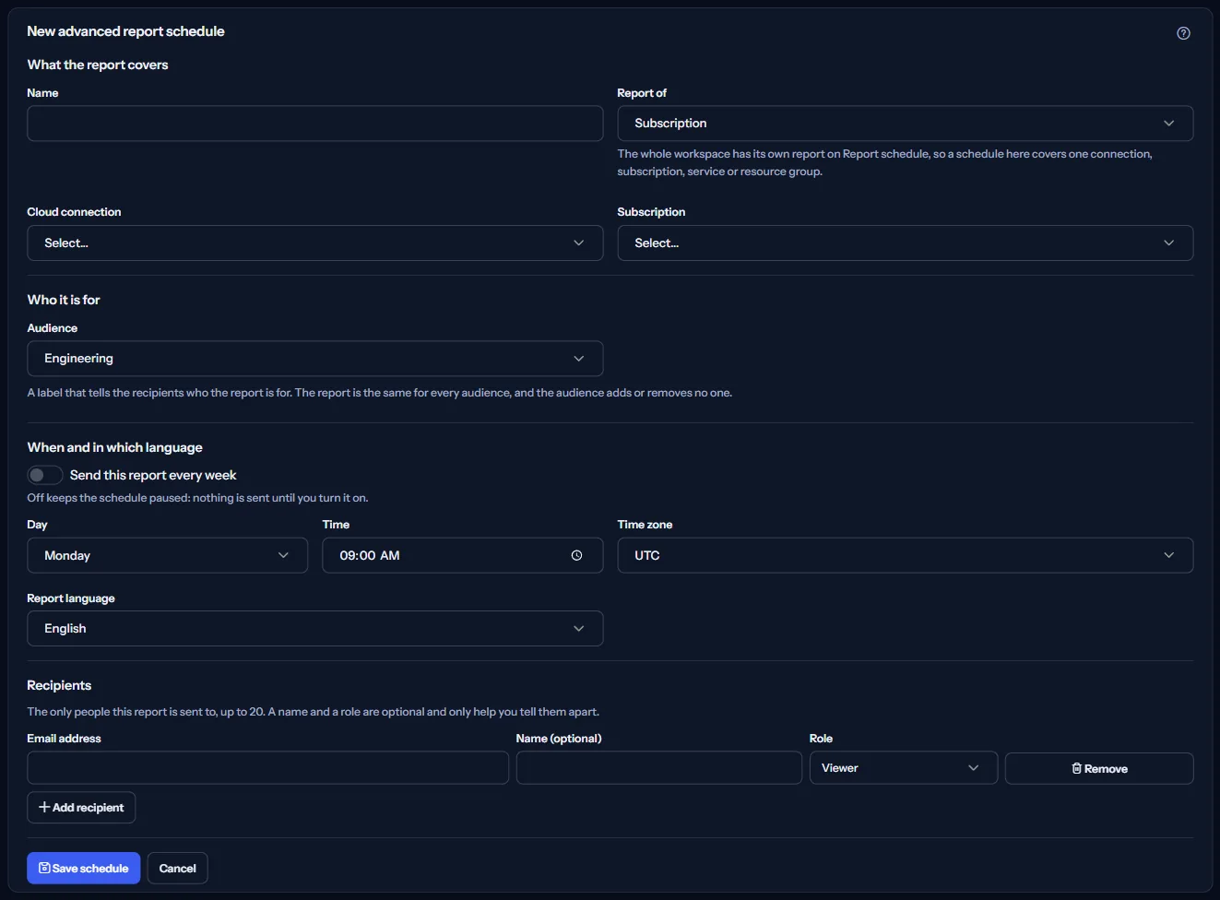This screenshot has height=900, width=1220.
Task: Click the 09:00 AM time field
Action: (462, 555)
